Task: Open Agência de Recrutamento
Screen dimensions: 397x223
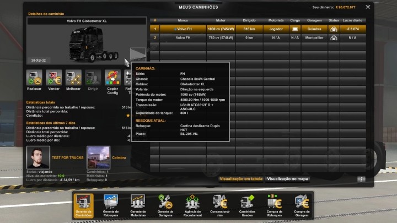Action: (x=192, y=205)
